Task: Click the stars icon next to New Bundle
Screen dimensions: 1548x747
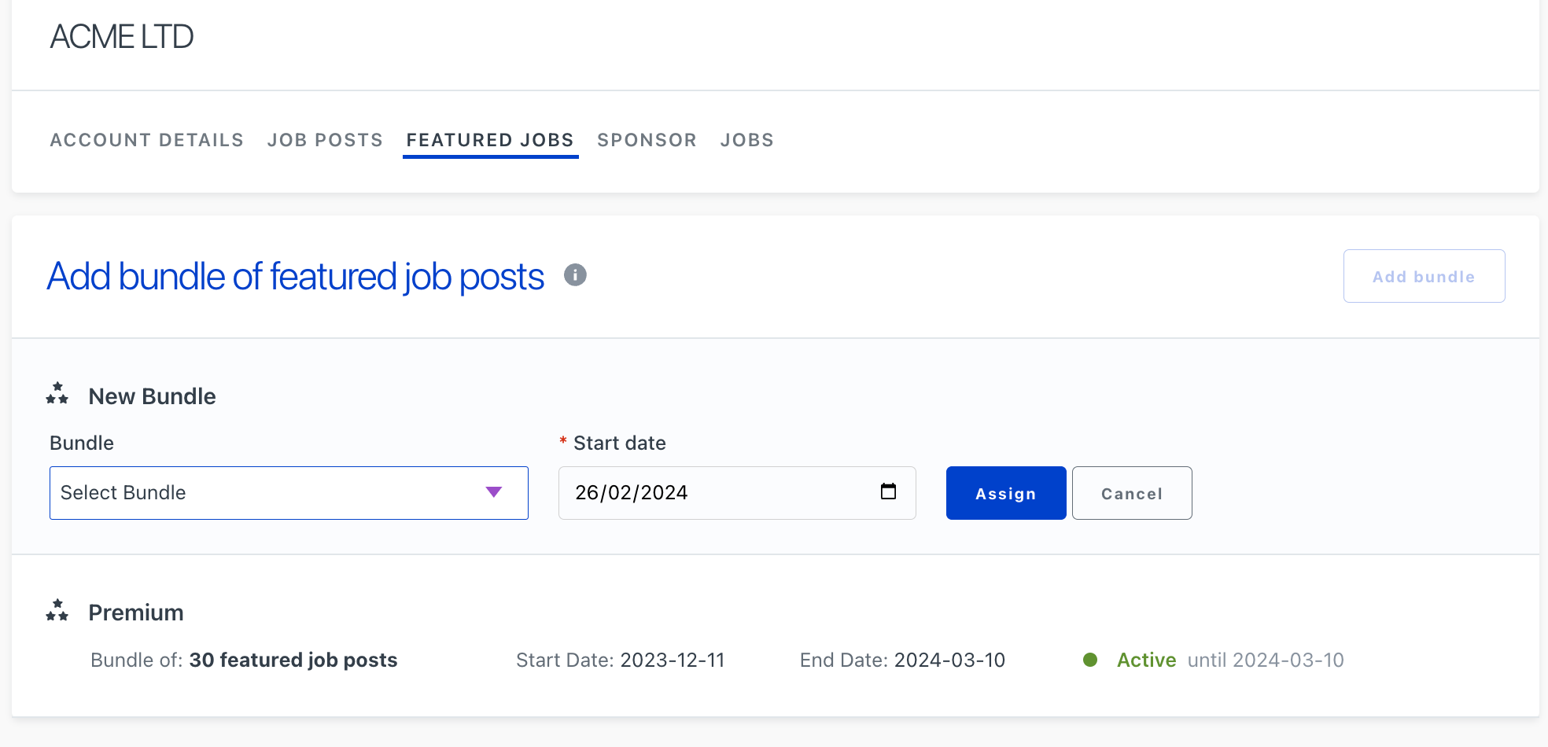Action: tap(57, 393)
